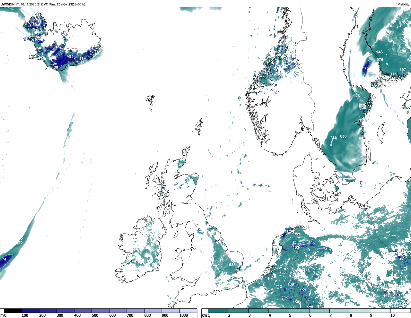411x318 pixels.
Task: Click the '688' value over eastern England
Action: pyautogui.click(x=232, y=265)
